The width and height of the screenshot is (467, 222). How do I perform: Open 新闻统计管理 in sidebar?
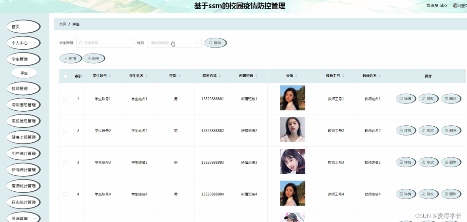24,170
